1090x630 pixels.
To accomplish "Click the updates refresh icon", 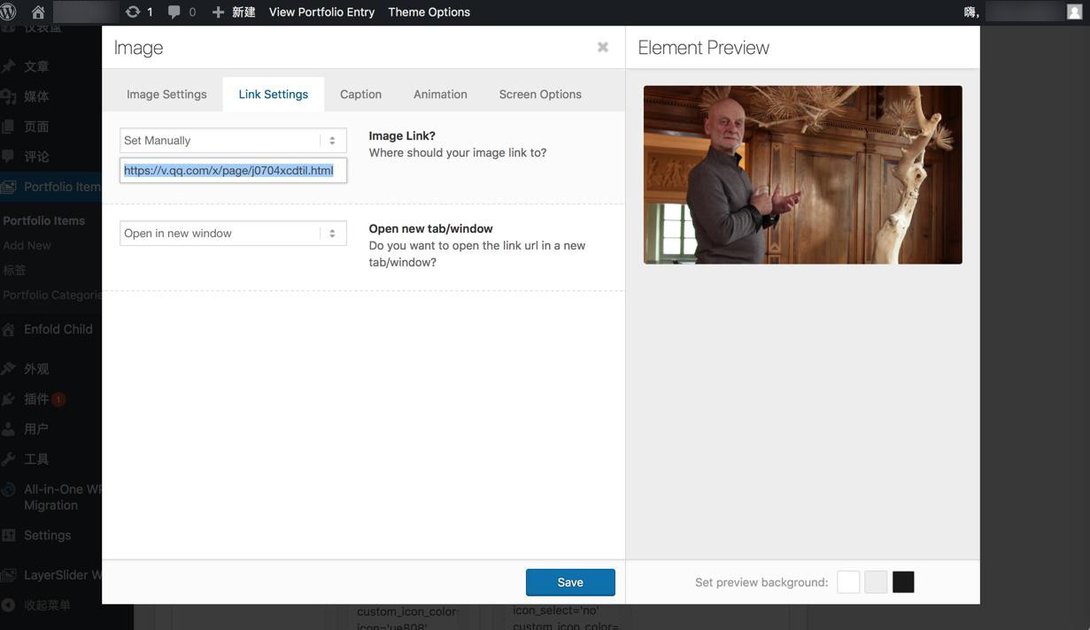I will (x=133, y=12).
